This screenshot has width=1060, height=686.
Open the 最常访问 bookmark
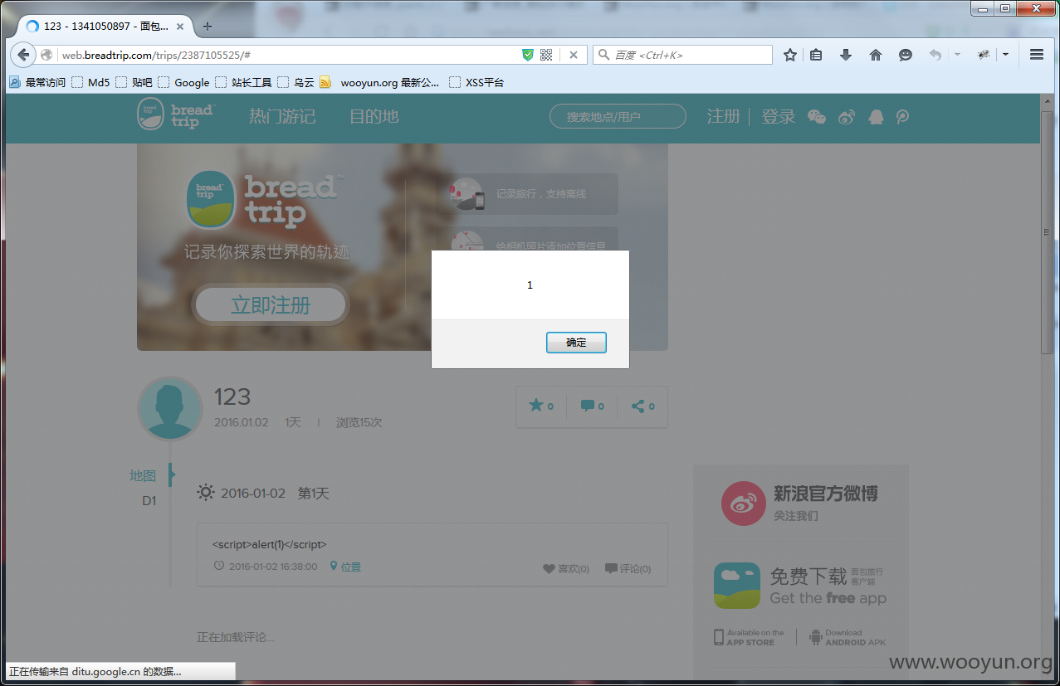click(37, 82)
